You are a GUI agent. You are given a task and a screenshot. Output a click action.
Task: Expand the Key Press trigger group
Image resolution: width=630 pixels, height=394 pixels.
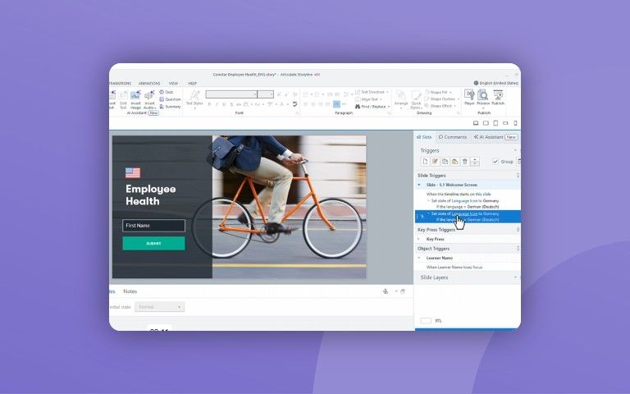tap(419, 239)
